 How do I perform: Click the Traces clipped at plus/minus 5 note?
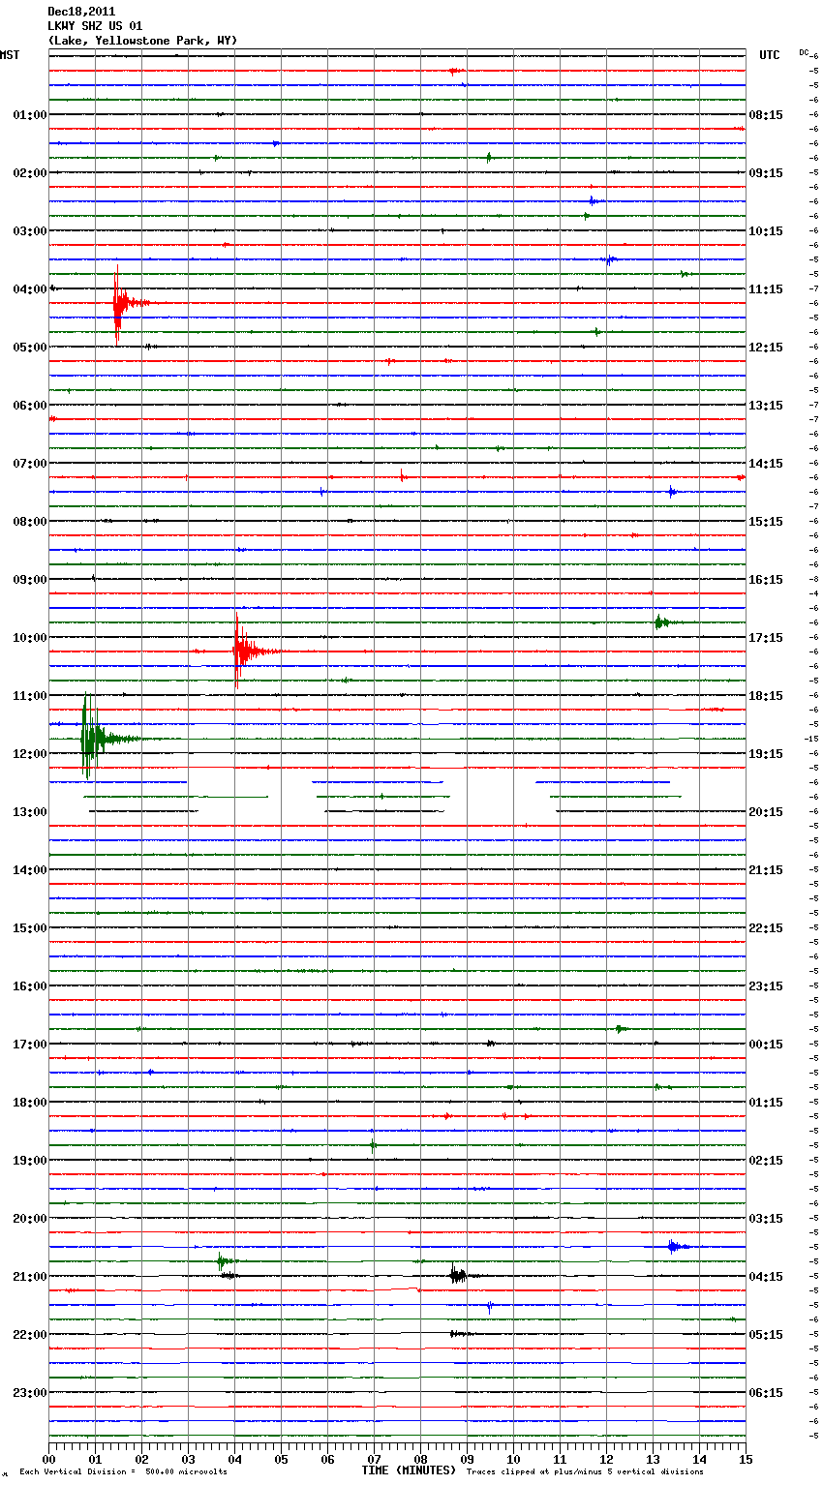pos(585,1471)
